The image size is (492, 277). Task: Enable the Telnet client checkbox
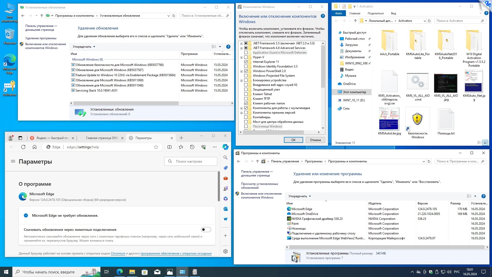246,94
